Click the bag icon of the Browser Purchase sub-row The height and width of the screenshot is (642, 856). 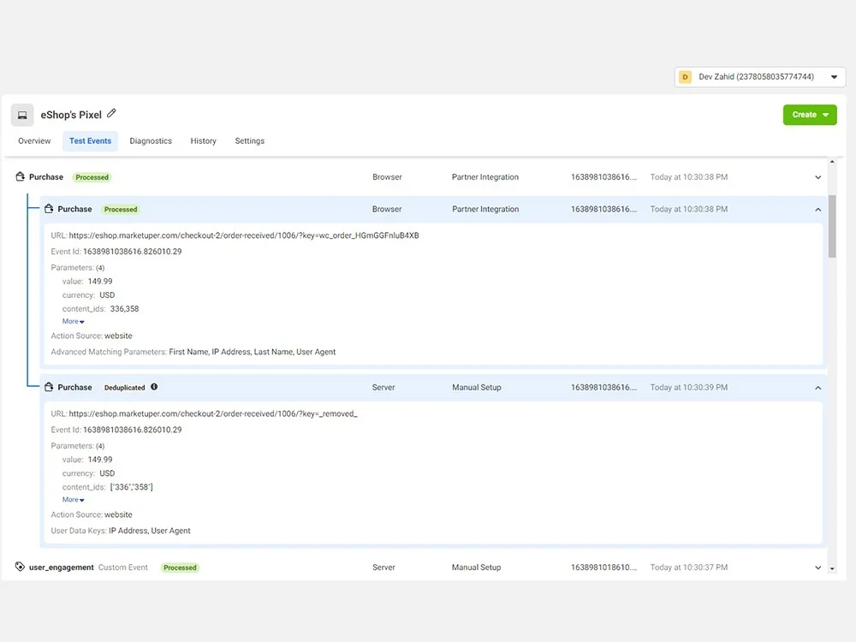(49, 209)
